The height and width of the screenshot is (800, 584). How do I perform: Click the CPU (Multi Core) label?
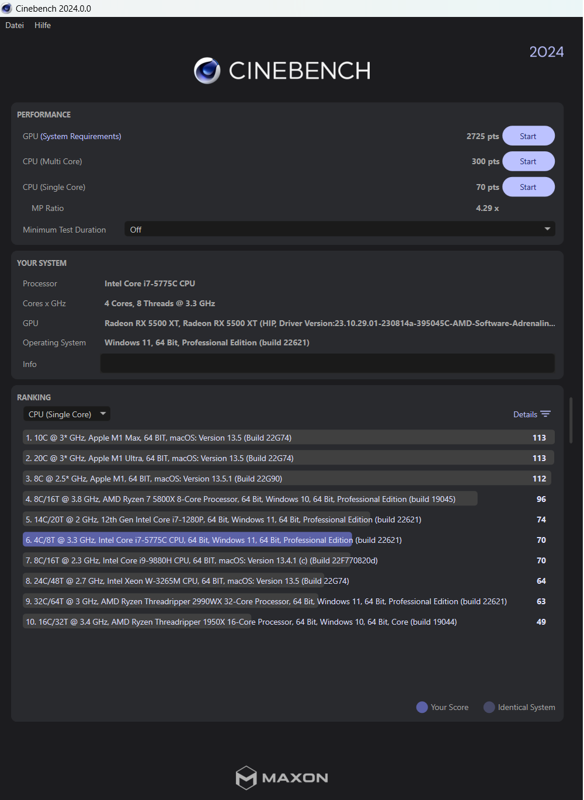53,161
